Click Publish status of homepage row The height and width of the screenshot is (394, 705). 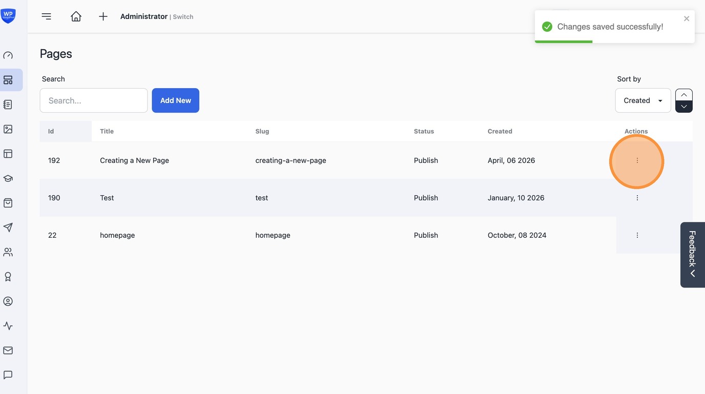pyautogui.click(x=426, y=235)
